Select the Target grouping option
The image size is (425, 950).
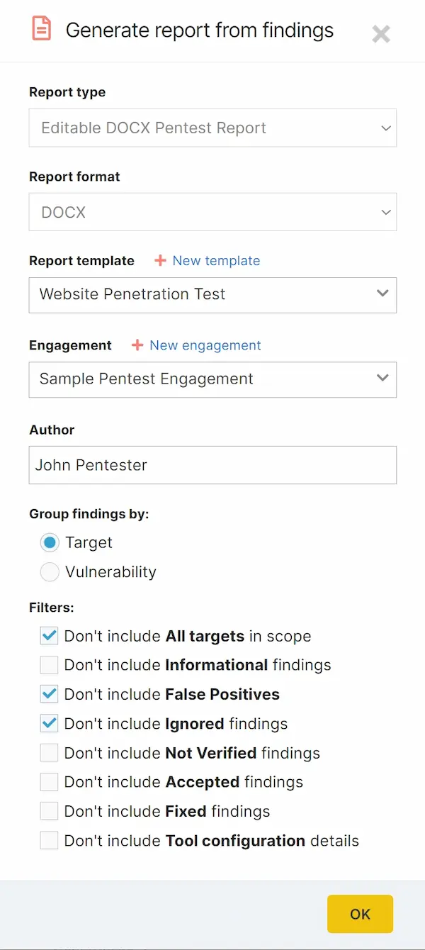coord(50,542)
